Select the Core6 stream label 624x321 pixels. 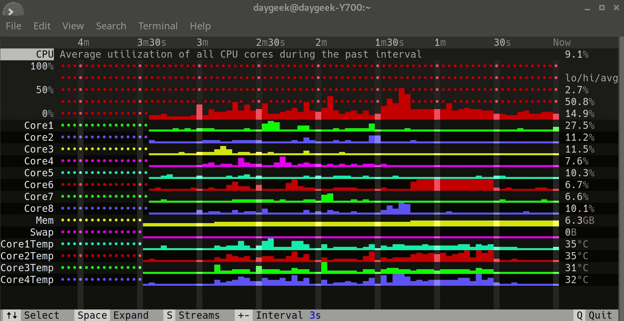click(x=39, y=185)
